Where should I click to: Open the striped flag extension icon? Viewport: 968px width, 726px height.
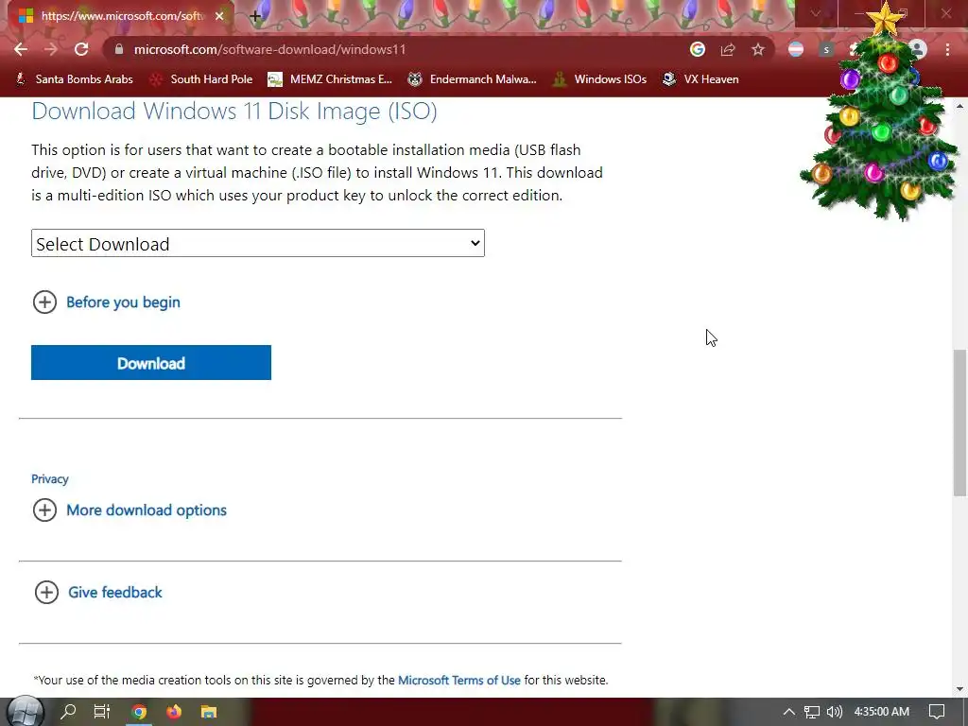coord(796,49)
